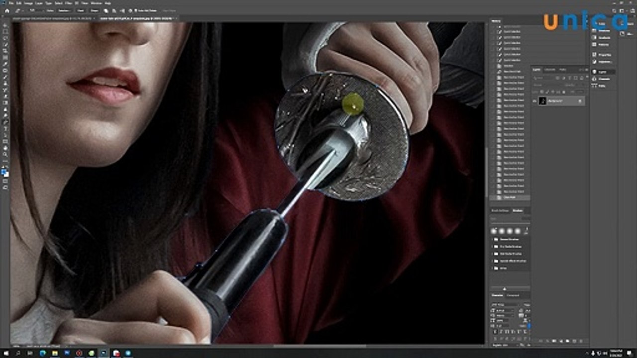The width and height of the screenshot is (637, 358).
Task: Open the taskbar clock and date
Action: [x=616, y=353]
